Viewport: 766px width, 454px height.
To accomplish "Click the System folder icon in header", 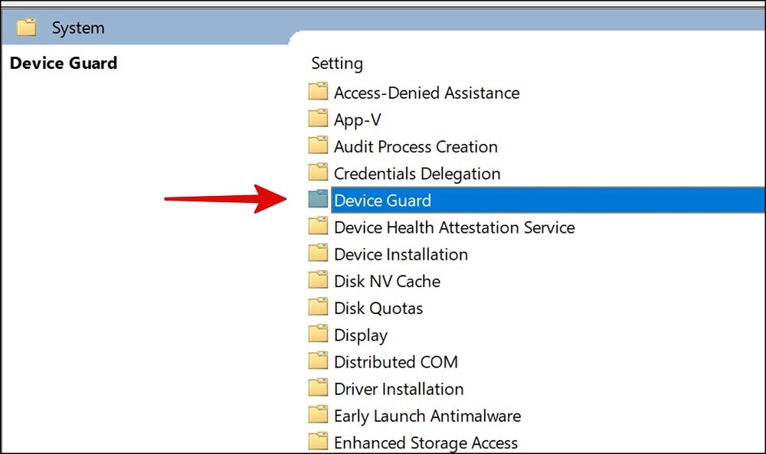I will point(26,28).
